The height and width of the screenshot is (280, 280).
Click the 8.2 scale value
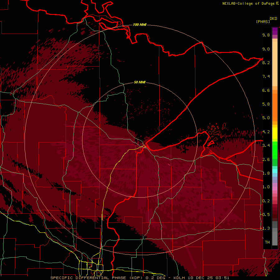(266, 63)
